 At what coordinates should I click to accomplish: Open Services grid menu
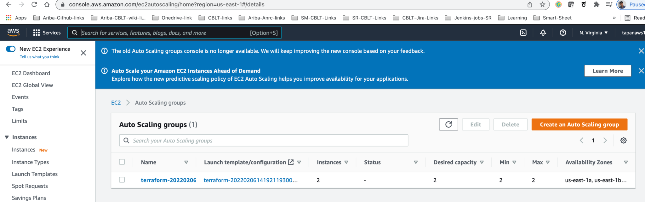pyautogui.click(x=47, y=33)
